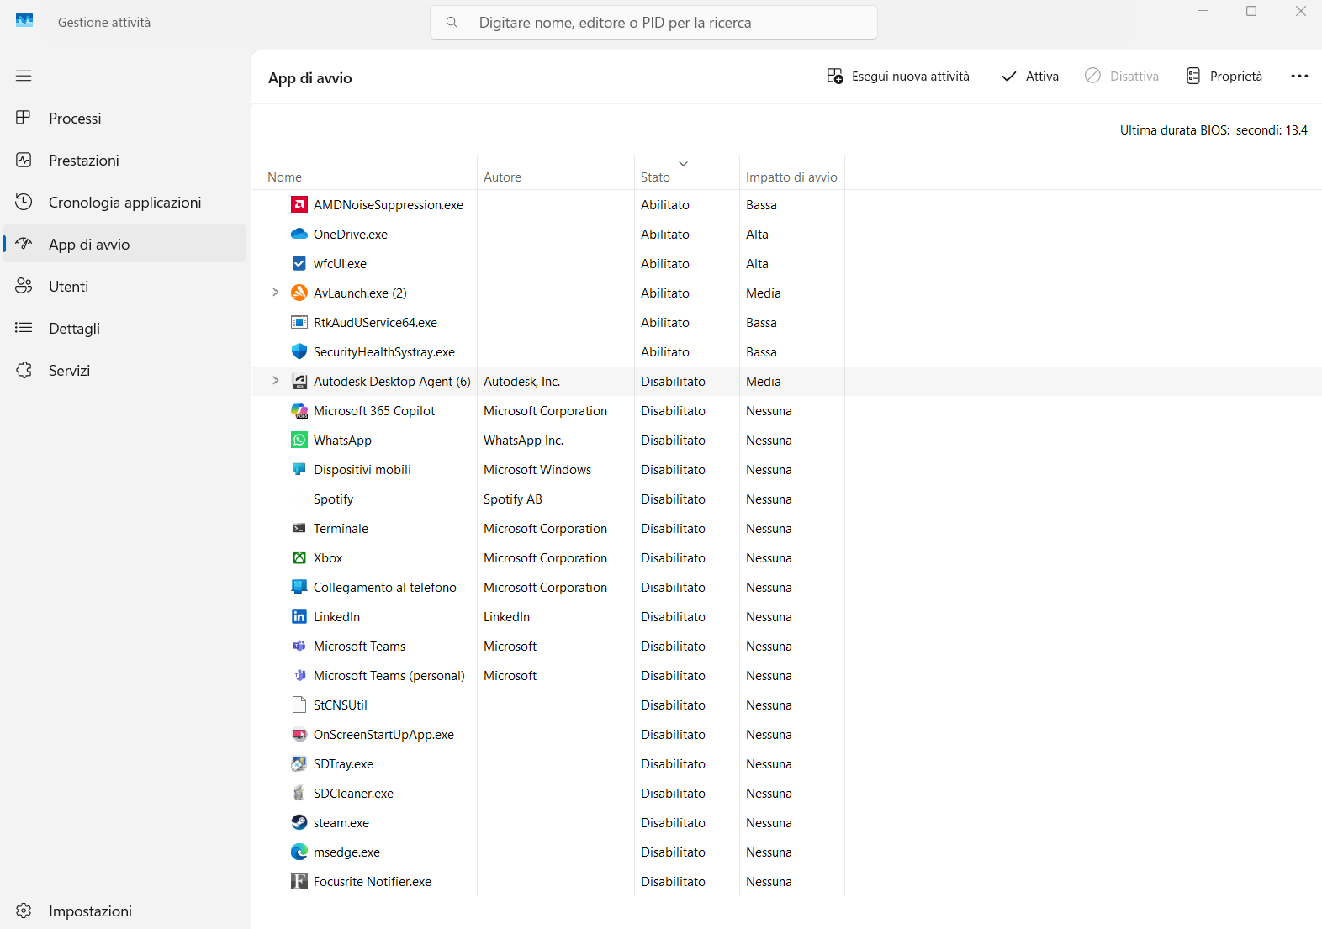Click the msedge.exe Edge icon
This screenshot has width=1322, height=929.
[x=299, y=852]
